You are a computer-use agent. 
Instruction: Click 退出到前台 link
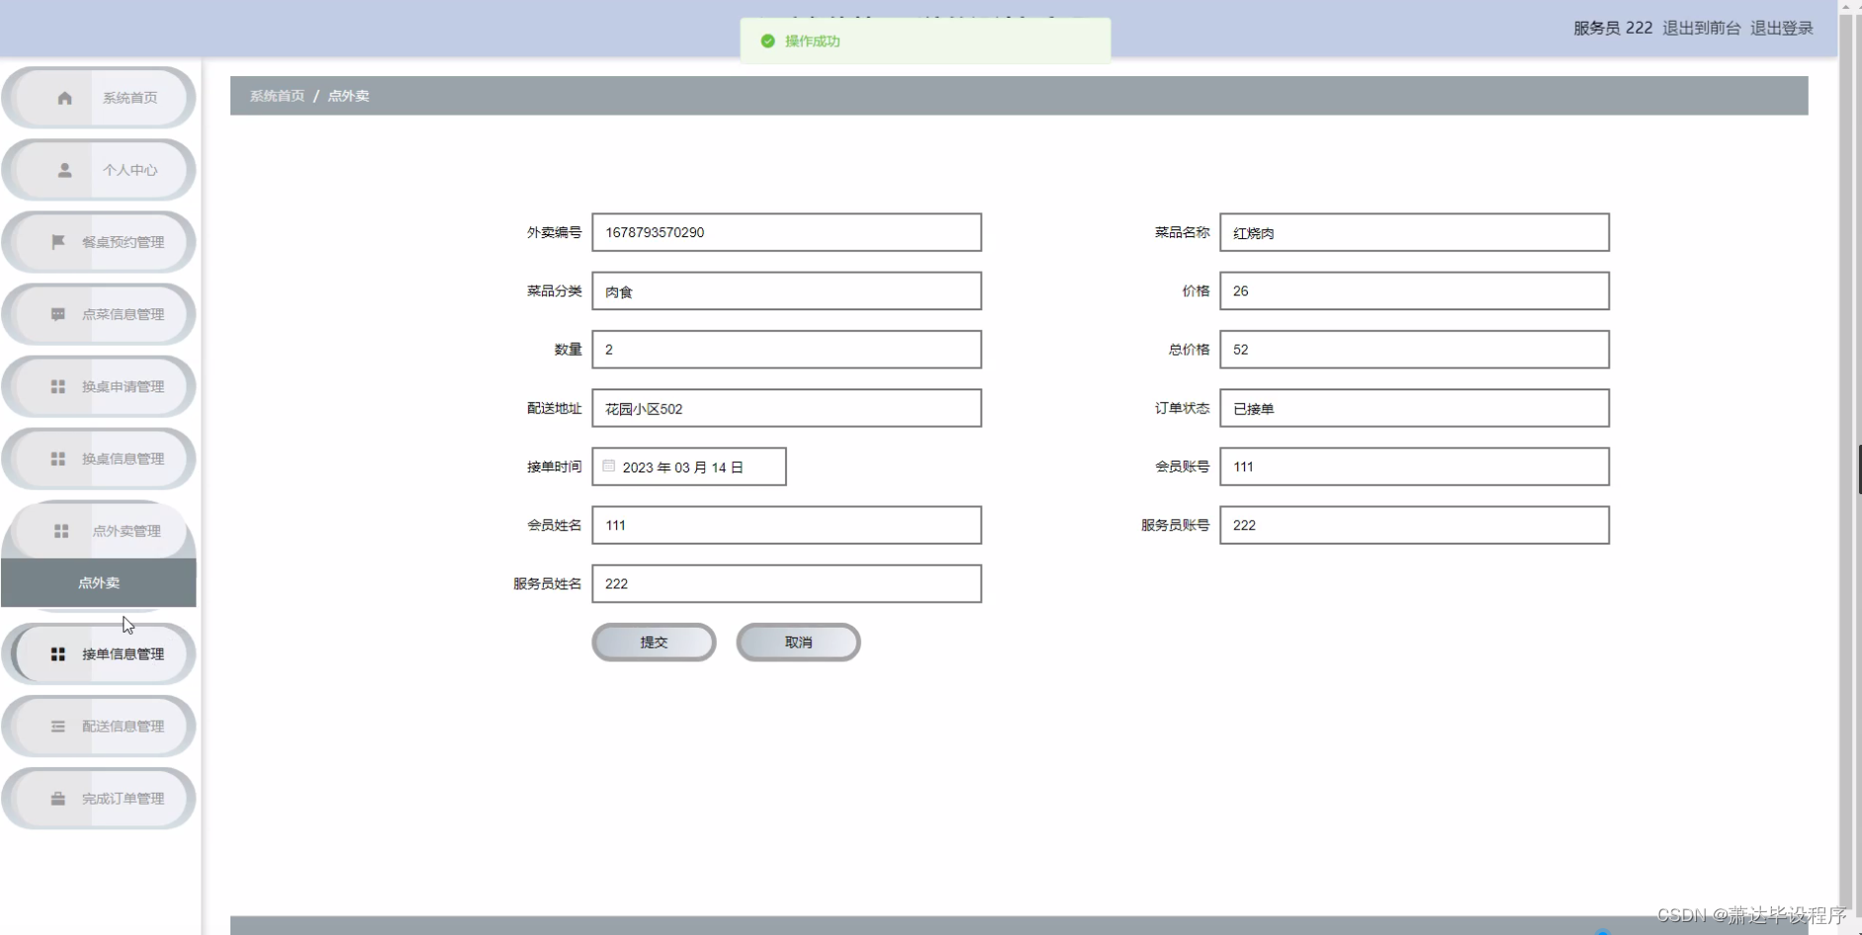1701,28
